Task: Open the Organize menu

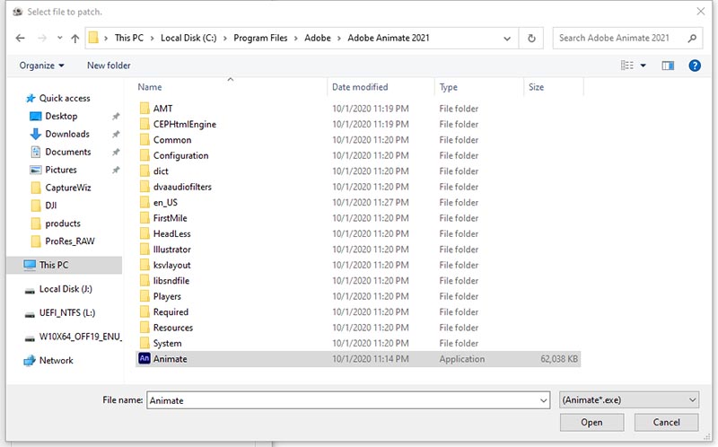Action: [41, 66]
